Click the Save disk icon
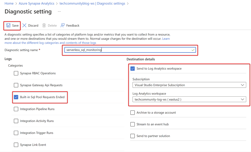251x152 pixels. (8, 26)
